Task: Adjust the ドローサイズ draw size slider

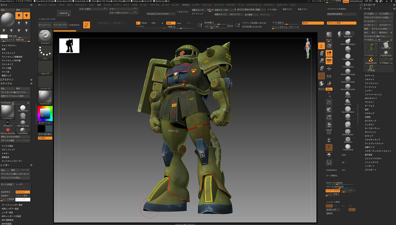Action: [x=219, y=26]
